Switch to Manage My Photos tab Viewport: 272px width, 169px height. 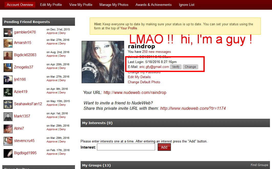coord(114,5)
